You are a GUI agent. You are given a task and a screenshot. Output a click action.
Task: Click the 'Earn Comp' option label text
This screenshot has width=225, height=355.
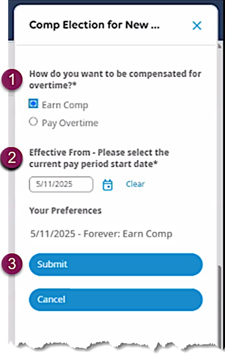tap(65, 105)
